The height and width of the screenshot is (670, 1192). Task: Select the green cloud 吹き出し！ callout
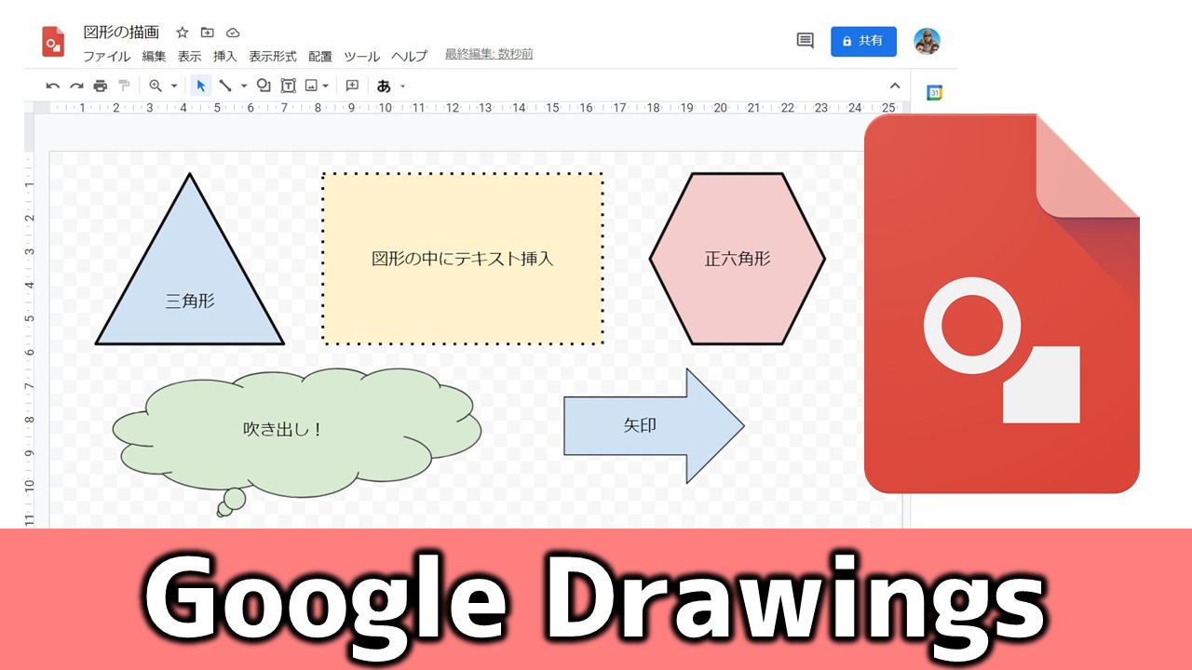click(297, 442)
